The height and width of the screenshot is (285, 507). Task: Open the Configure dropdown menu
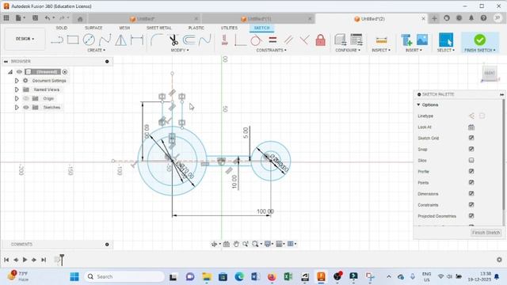coord(348,50)
